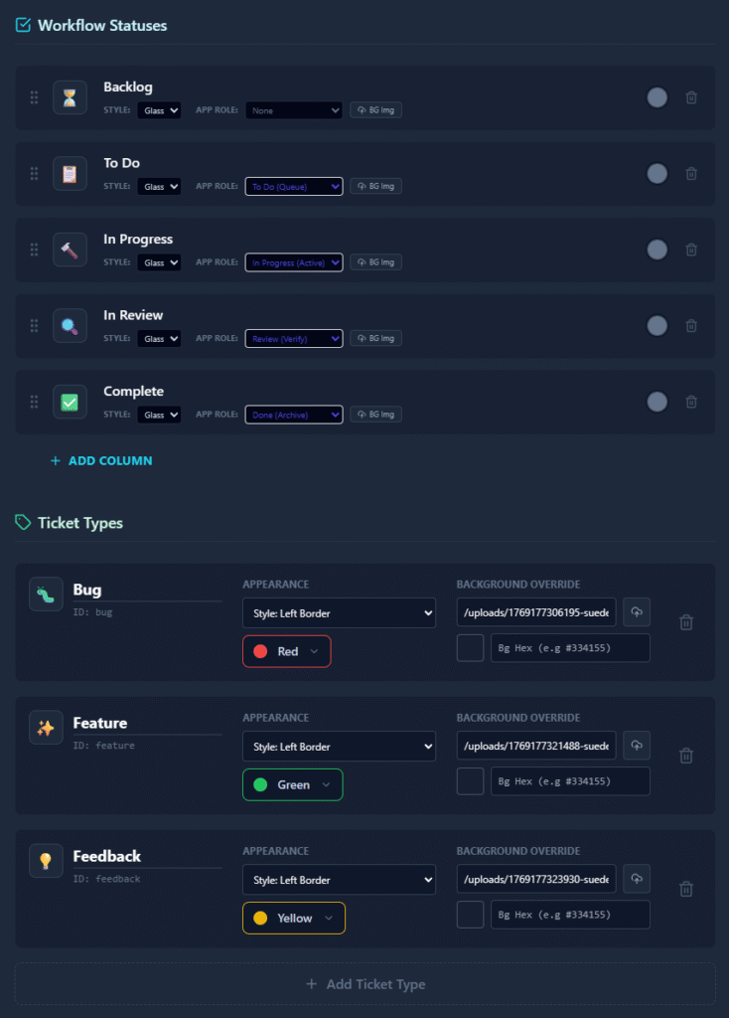Toggle the round circle on Complete row
Image resolution: width=729 pixels, height=1018 pixels.
656,402
